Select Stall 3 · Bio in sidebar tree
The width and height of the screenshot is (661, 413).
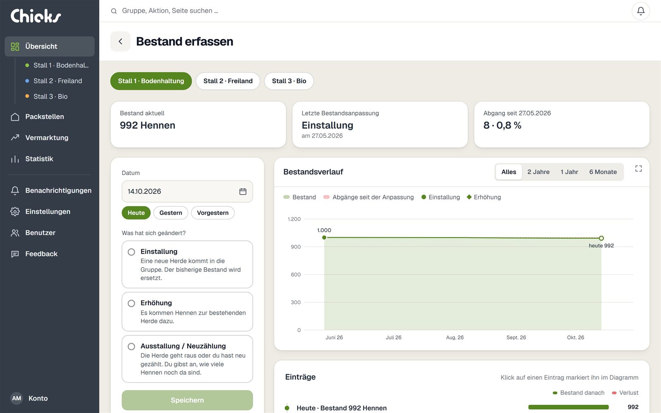point(46,96)
